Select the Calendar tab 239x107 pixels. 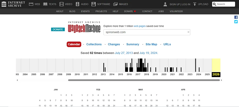[74, 44]
